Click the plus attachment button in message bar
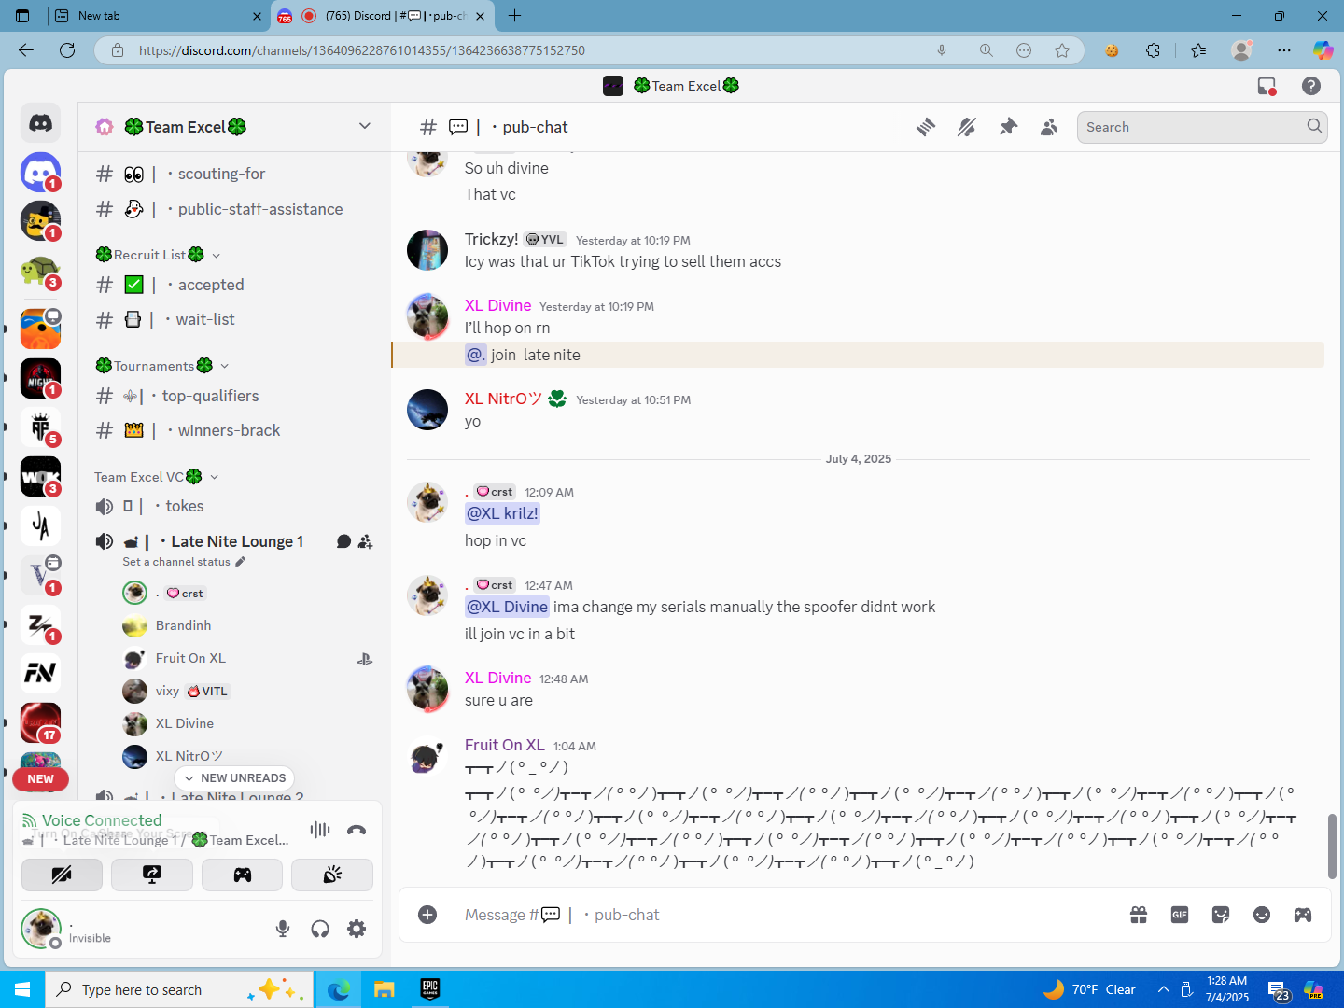The image size is (1344, 1008). pos(427,915)
